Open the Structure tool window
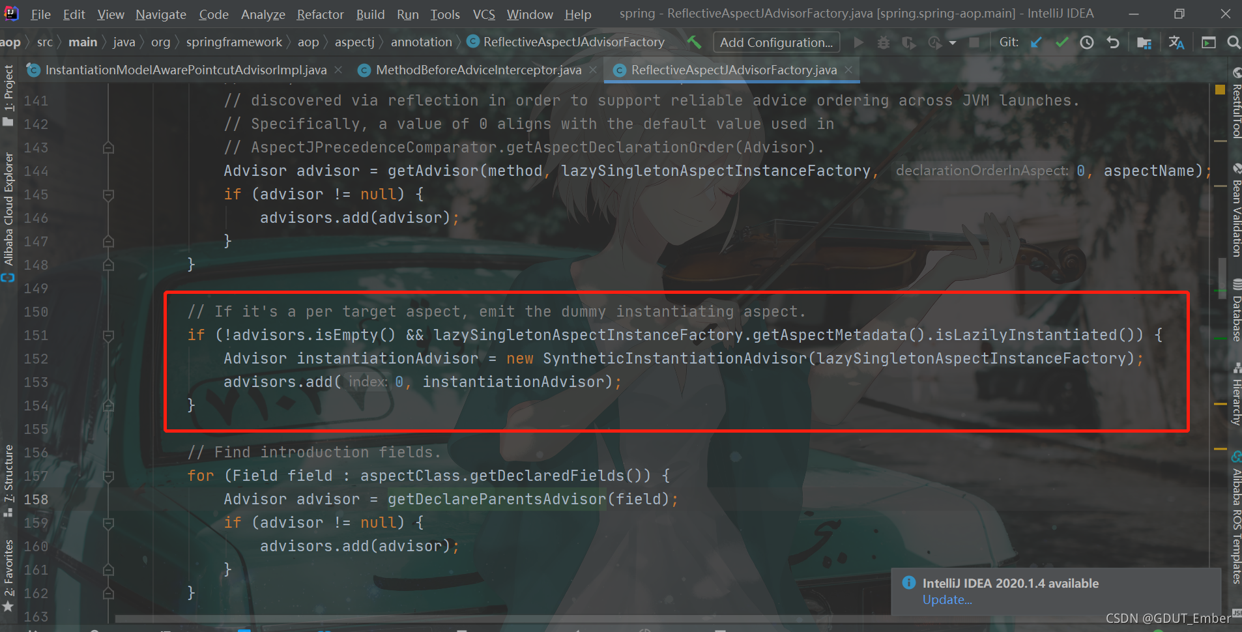 pos(8,480)
